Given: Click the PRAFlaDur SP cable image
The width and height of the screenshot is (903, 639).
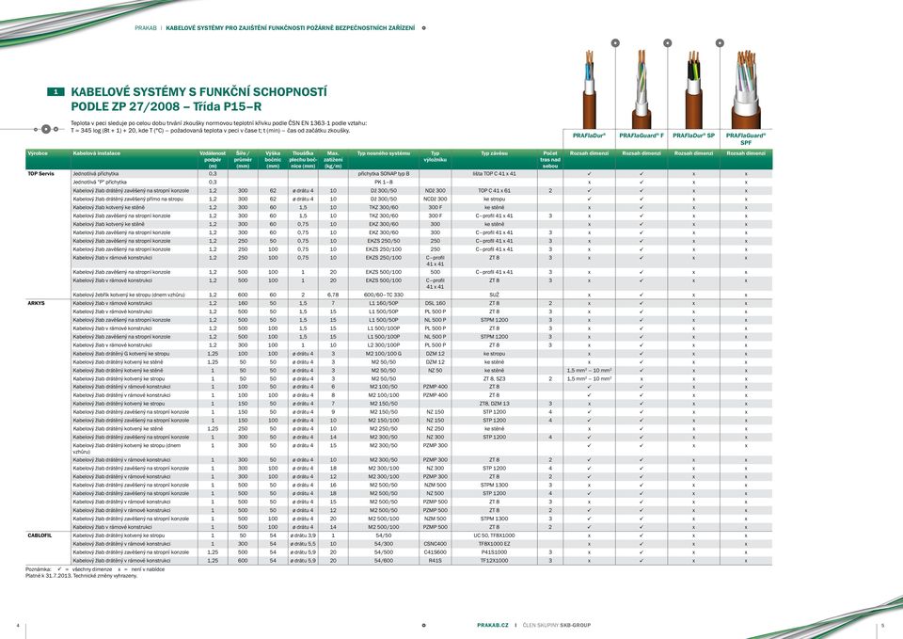Looking at the screenshot, I should click(693, 89).
